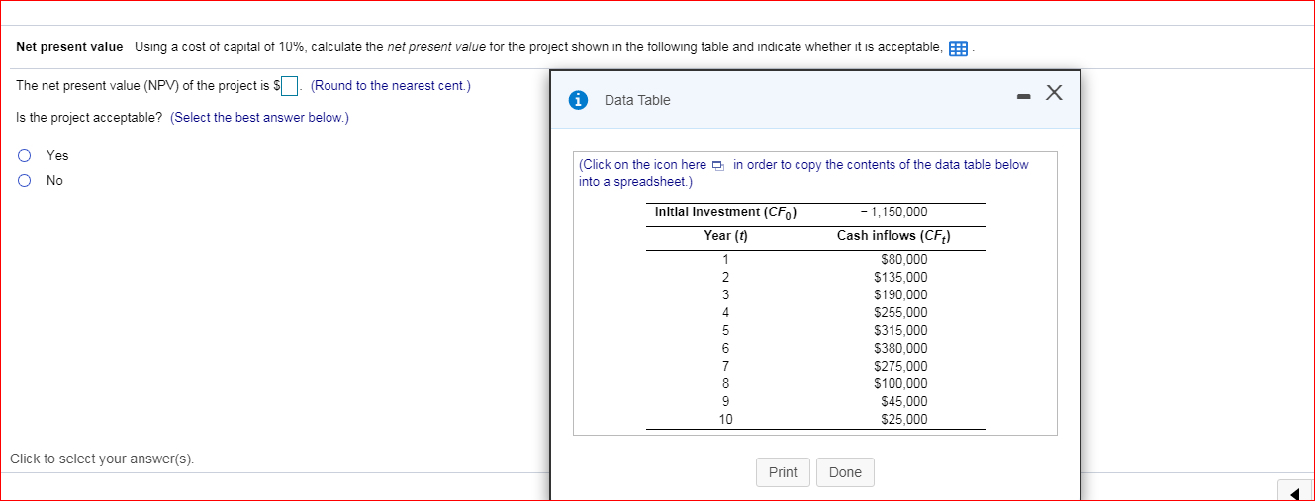Close the Data Table dialog

pos(1054,94)
